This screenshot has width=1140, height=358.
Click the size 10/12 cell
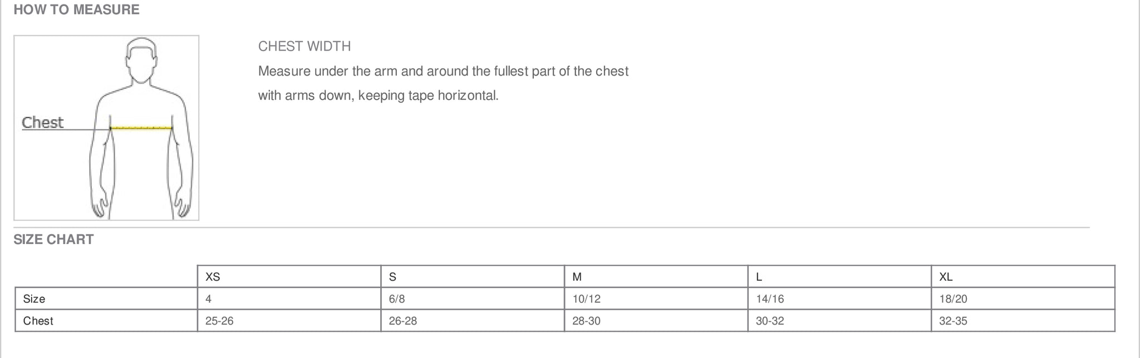click(656, 299)
